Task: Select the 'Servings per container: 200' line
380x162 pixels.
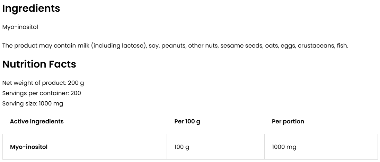Action: click(42, 93)
